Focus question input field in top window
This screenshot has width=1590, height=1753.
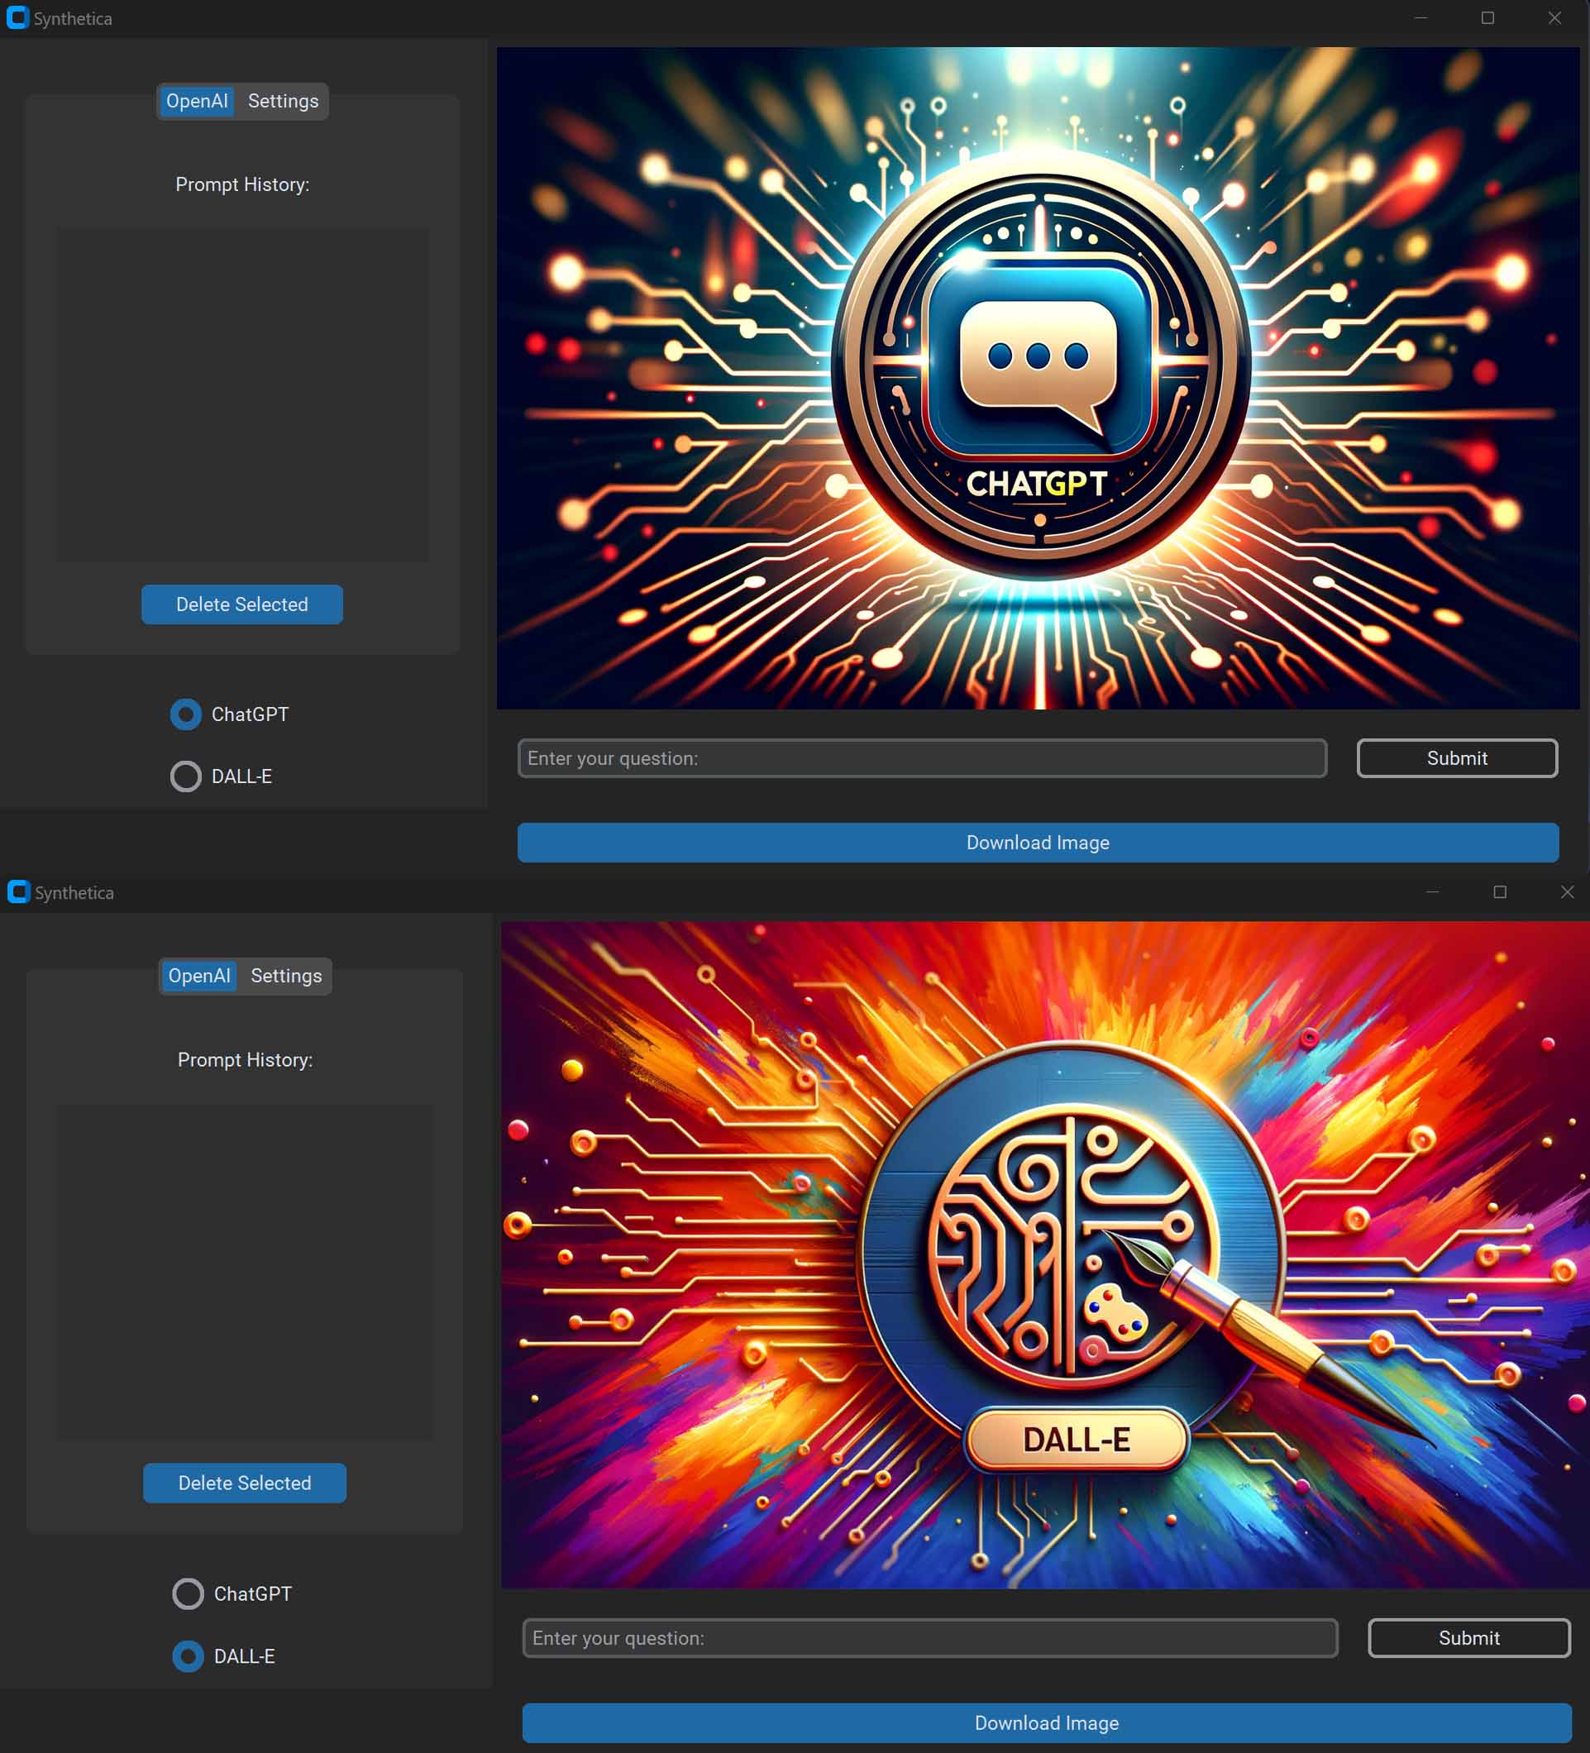(x=923, y=758)
